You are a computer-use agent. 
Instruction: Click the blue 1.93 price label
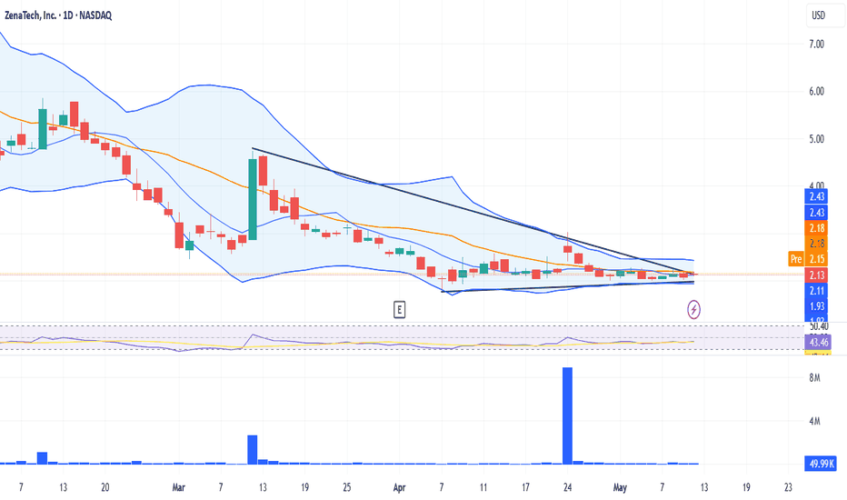[x=816, y=306]
